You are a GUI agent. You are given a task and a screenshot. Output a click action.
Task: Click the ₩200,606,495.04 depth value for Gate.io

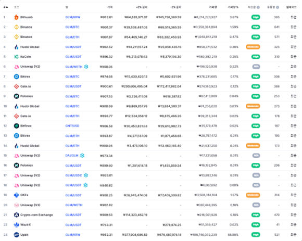134,86
